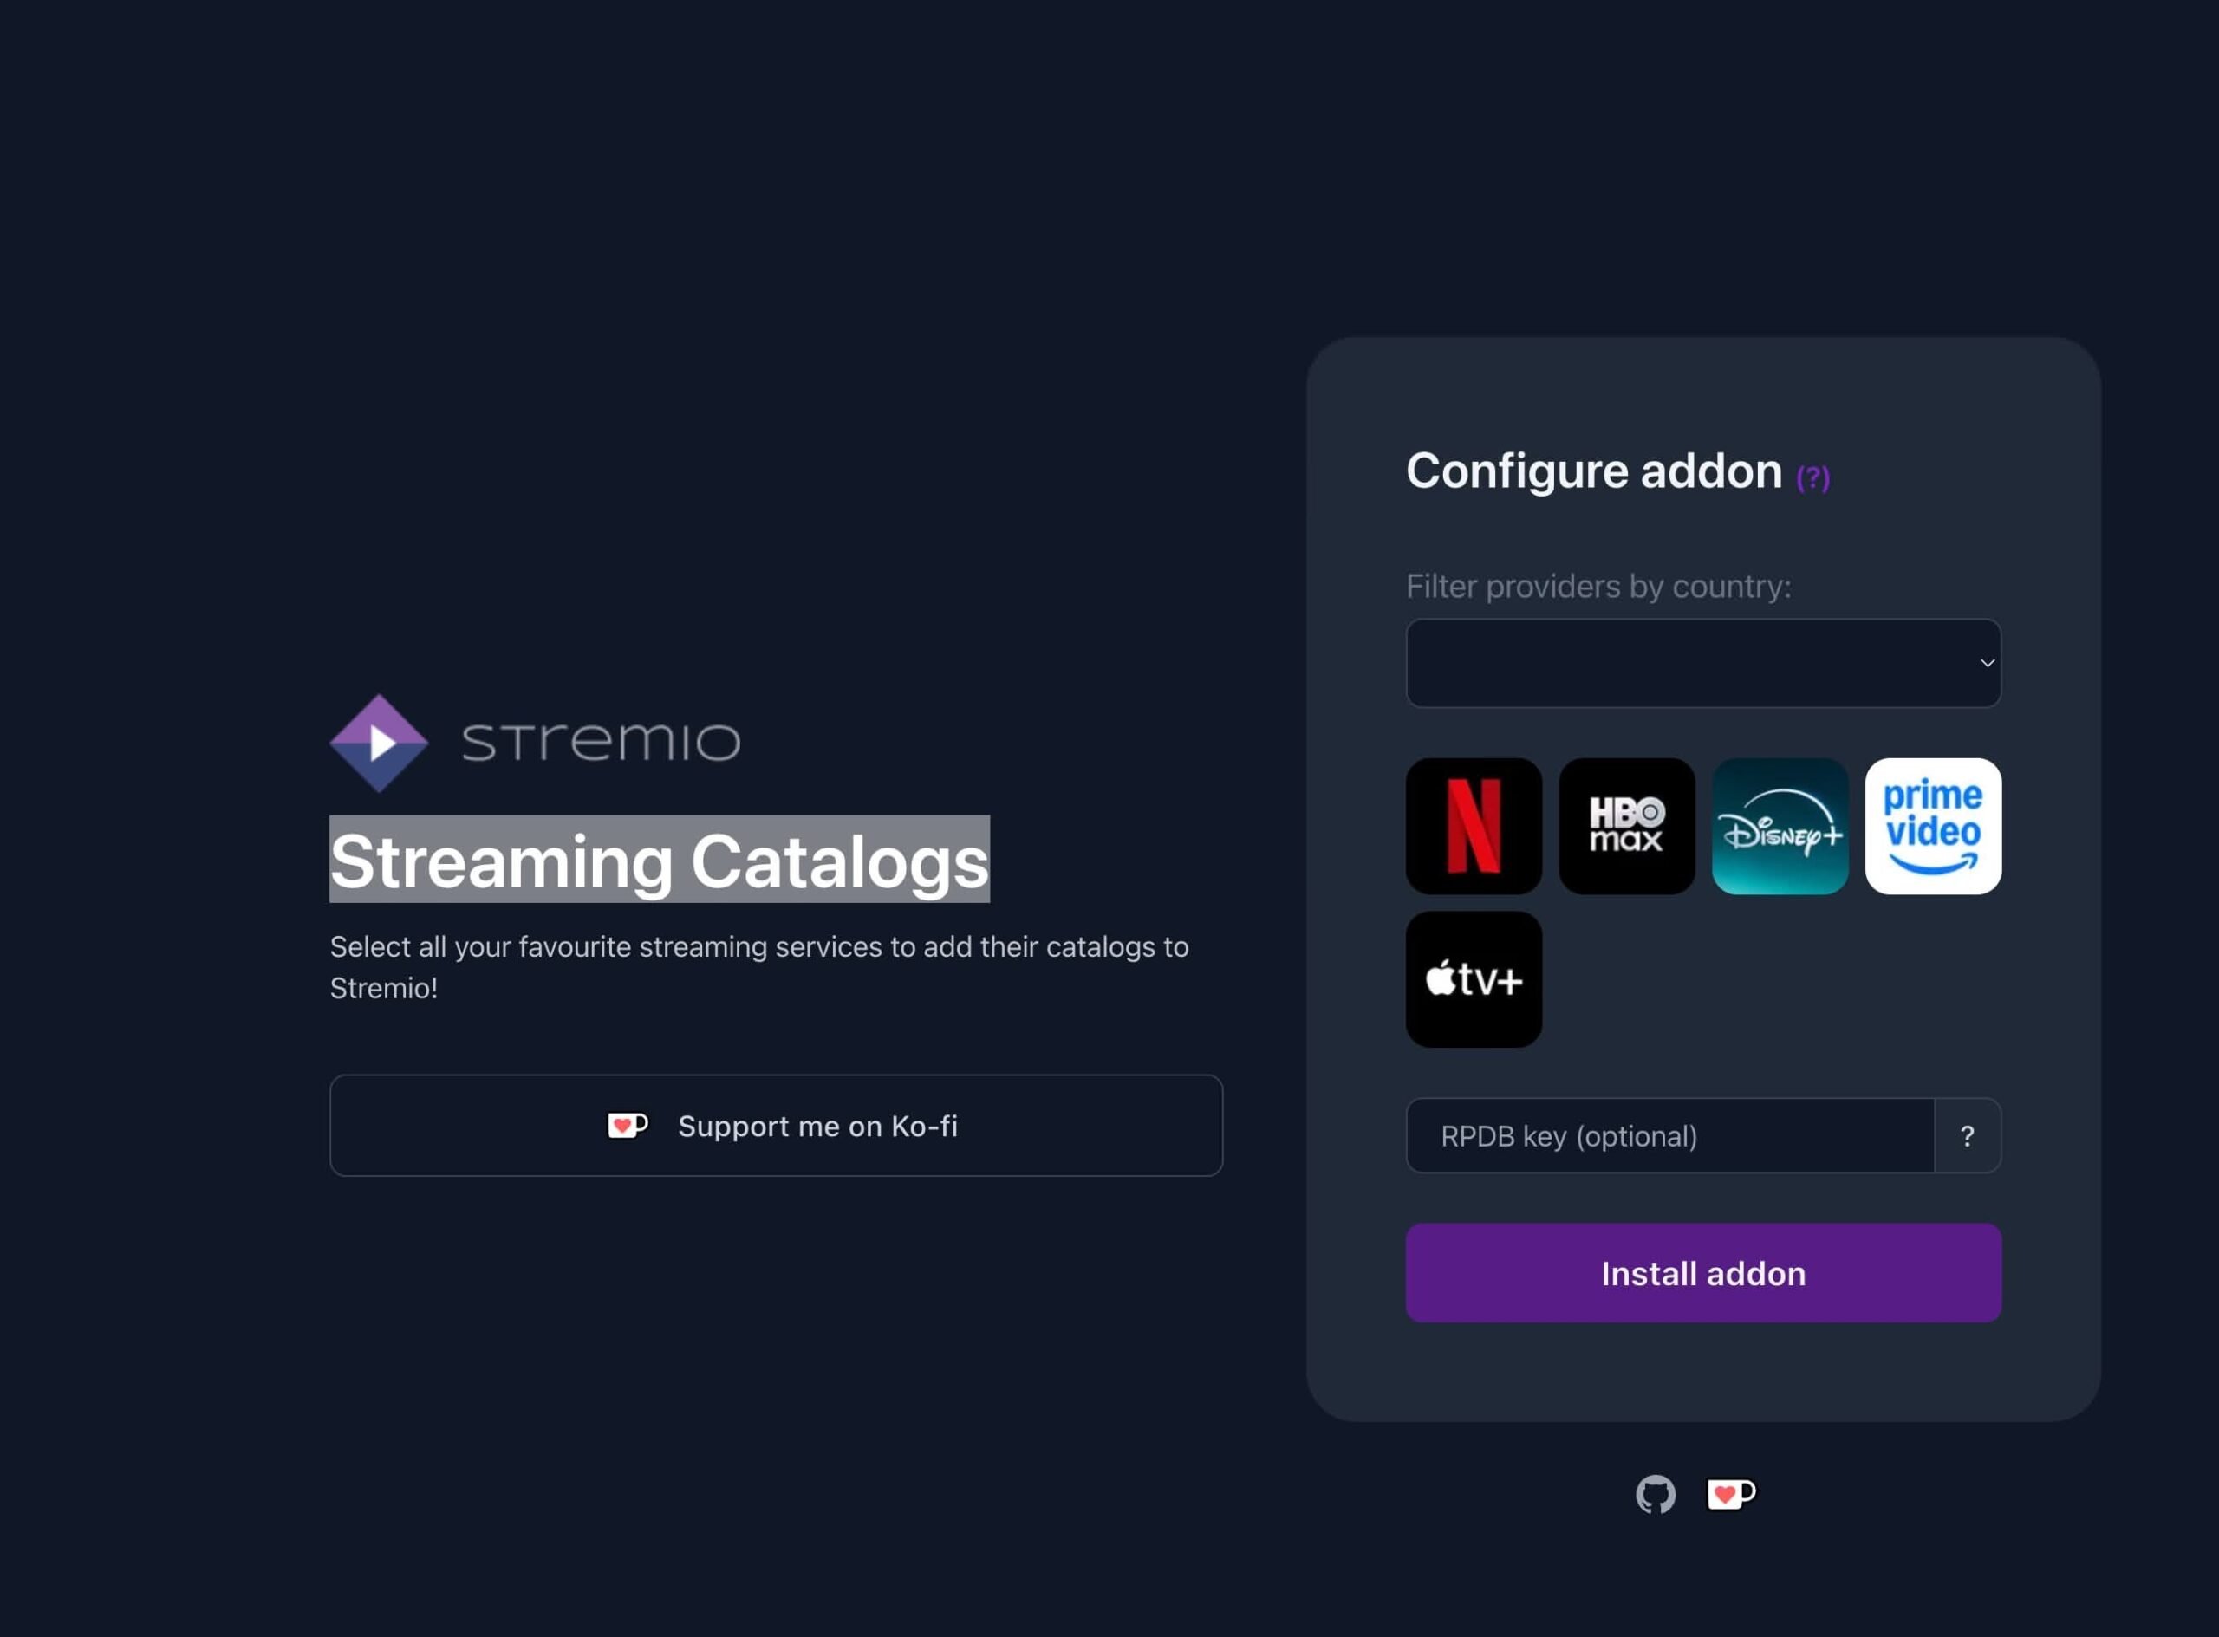Select the Prime Video provider icon

1933,826
